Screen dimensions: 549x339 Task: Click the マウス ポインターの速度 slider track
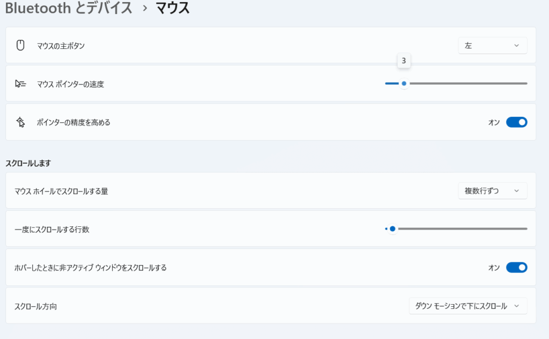point(466,84)
